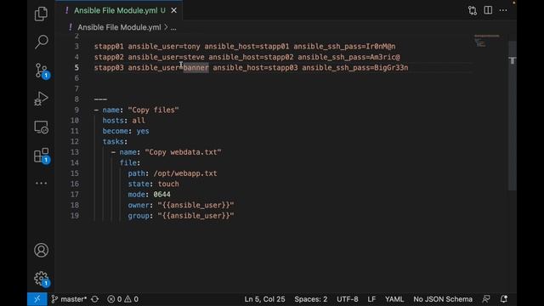Click the path /opt/webapp.txt
This screenshot has height=306, width=544.
click(185, 173)
